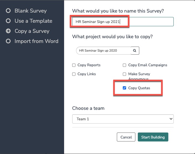Select the Import from Word radio icon

8,41
